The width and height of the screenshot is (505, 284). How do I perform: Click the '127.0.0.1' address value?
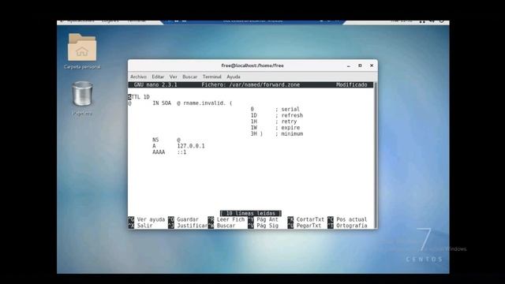pos(191,146)
